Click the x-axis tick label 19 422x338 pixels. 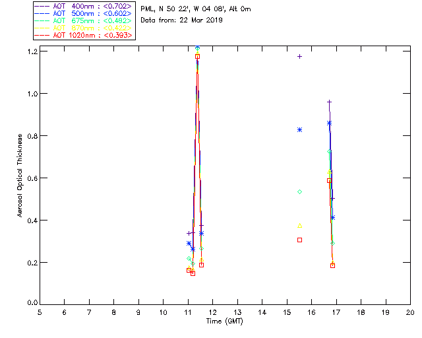coord(386,312)
